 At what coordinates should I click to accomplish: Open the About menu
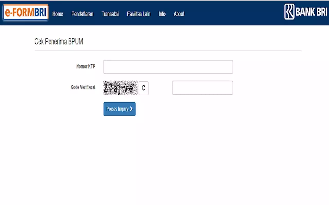point(179,14)
